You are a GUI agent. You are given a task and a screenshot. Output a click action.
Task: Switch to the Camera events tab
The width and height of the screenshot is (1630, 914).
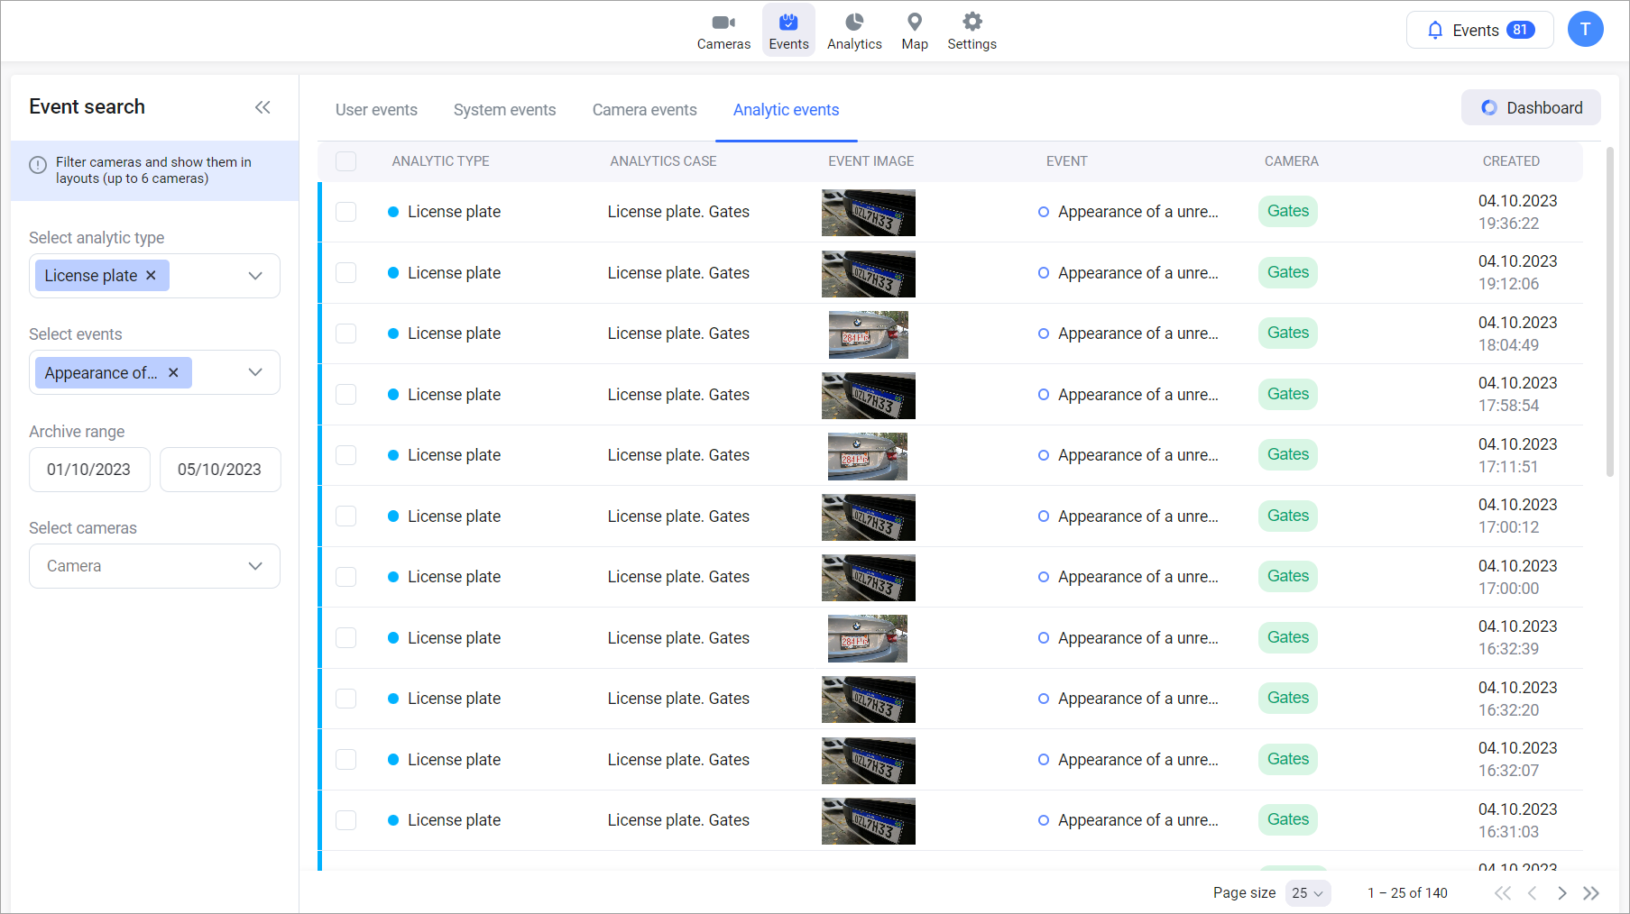[x=644, y=110]
